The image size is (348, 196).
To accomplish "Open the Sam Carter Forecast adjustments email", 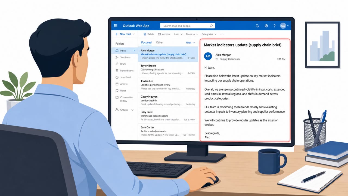I will [x=168, y=131].
